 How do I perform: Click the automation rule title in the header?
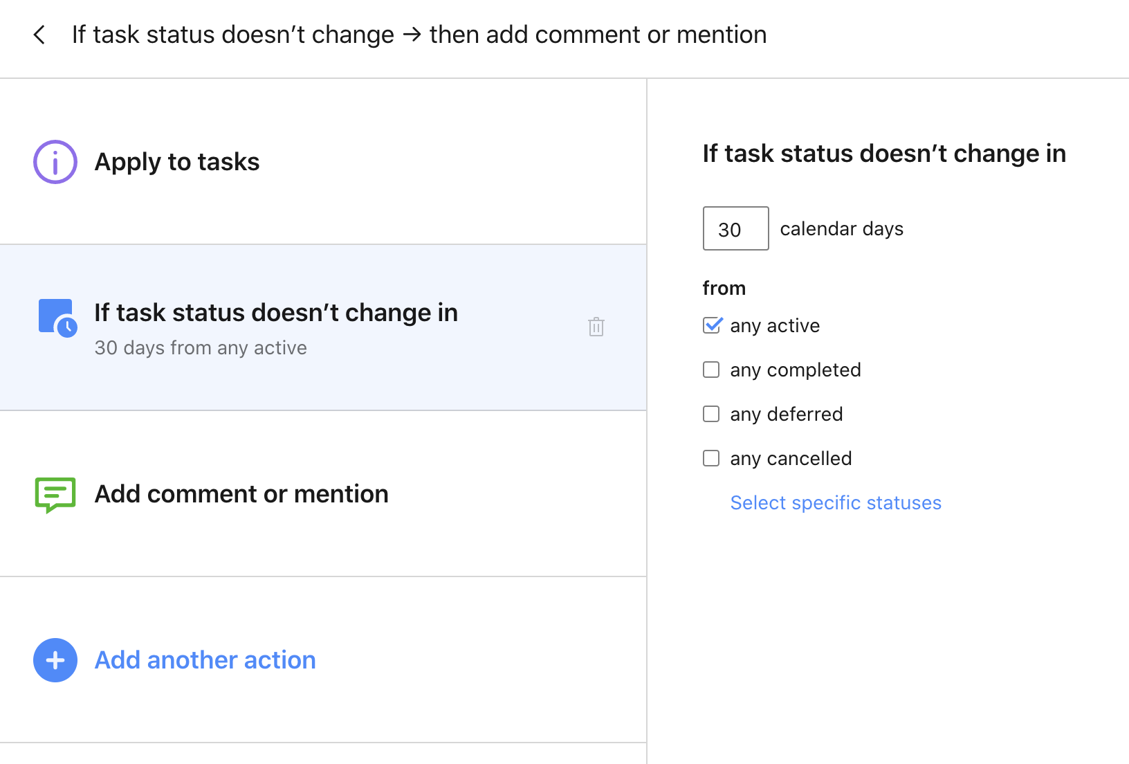pos(419,35)
